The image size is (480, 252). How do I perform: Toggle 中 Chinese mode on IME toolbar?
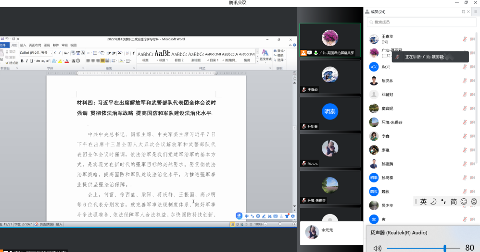point(247,216)
